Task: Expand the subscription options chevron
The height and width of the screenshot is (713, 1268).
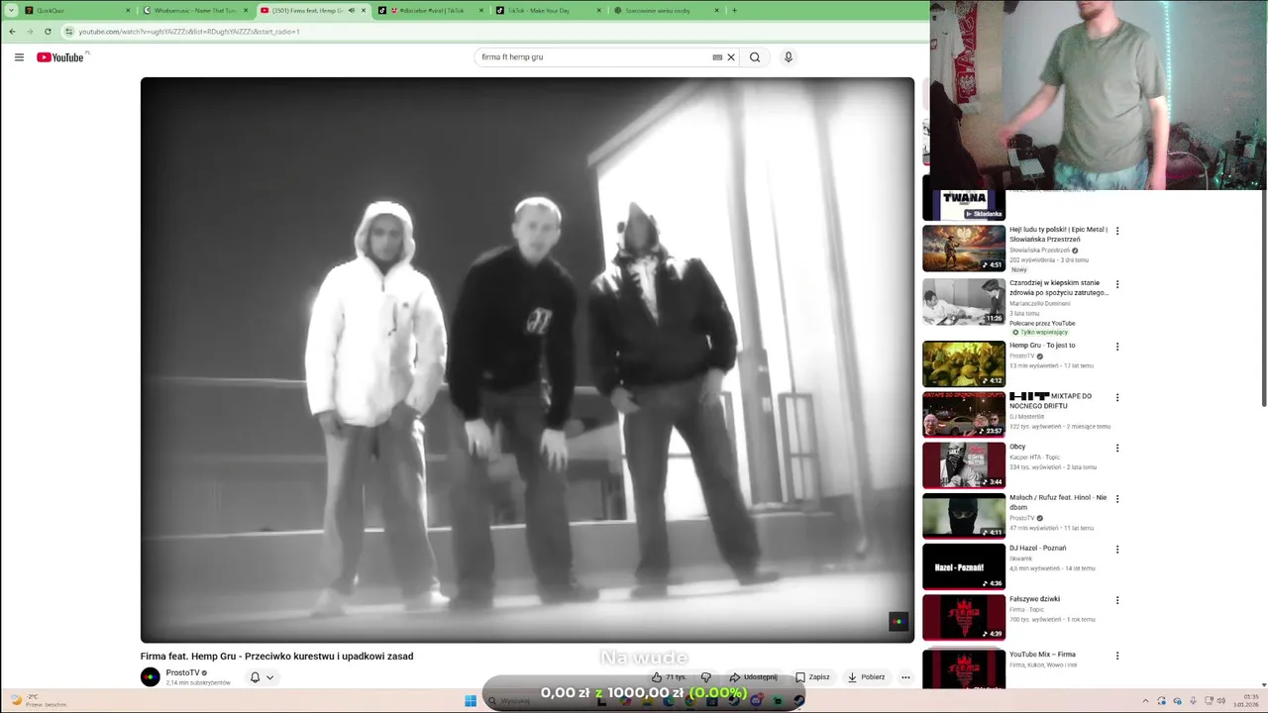Action: 269,677
